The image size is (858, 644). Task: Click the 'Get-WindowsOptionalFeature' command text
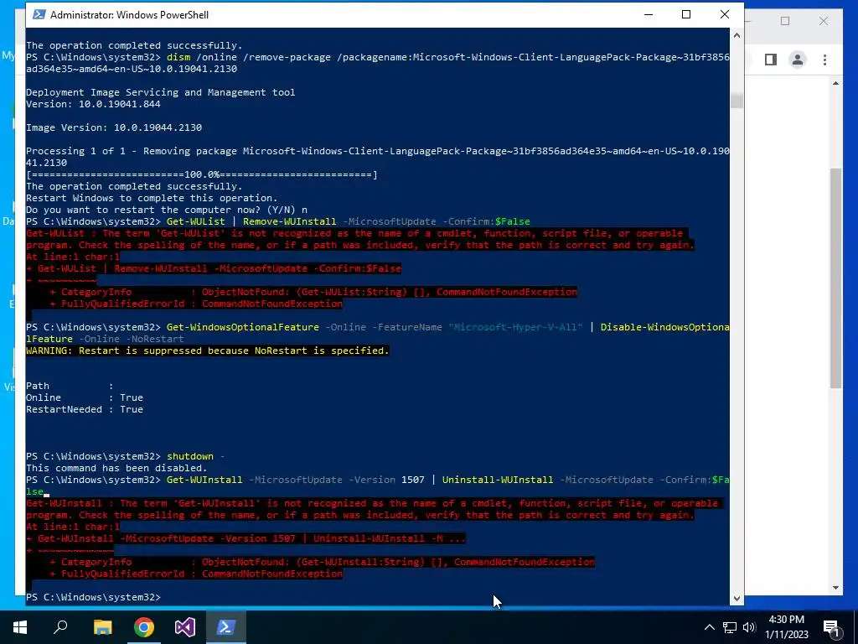click(x=242, y=328)
